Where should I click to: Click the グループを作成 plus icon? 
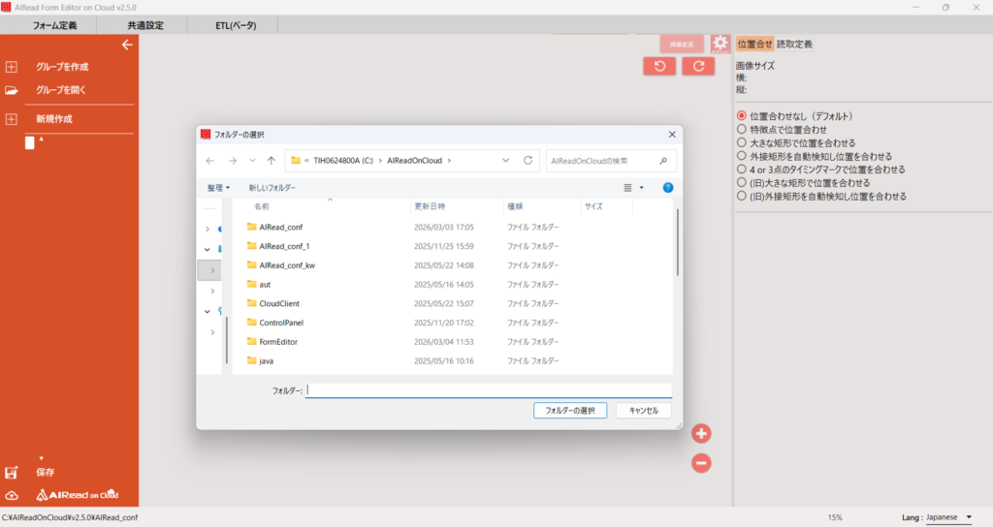(x=12, y=67)
